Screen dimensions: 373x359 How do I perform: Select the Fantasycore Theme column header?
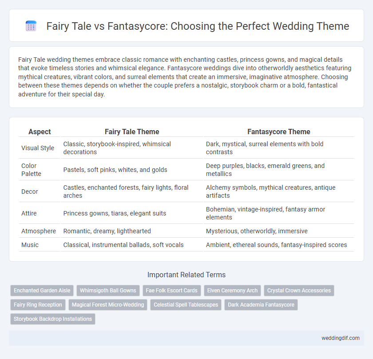(x=278, y=132)
